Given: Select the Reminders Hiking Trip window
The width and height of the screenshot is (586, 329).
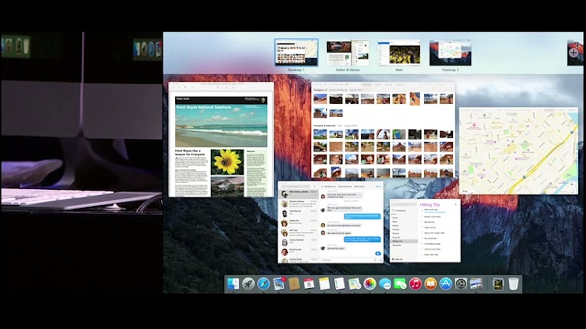Looking at the screenshot, I should tap(425, 230).
